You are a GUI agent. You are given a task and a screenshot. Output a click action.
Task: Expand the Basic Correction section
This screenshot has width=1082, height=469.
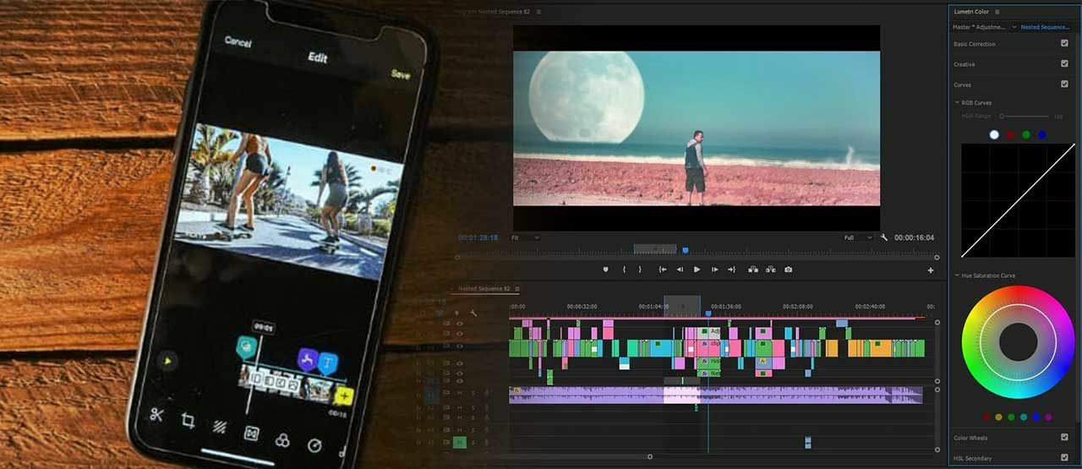click(975, 44)
